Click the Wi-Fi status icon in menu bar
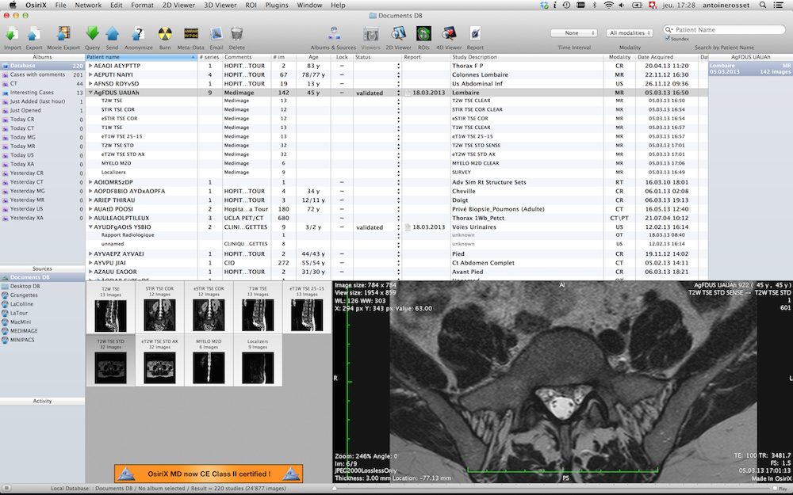This screenshot has height=495, width=793. (x=609, y=5)
